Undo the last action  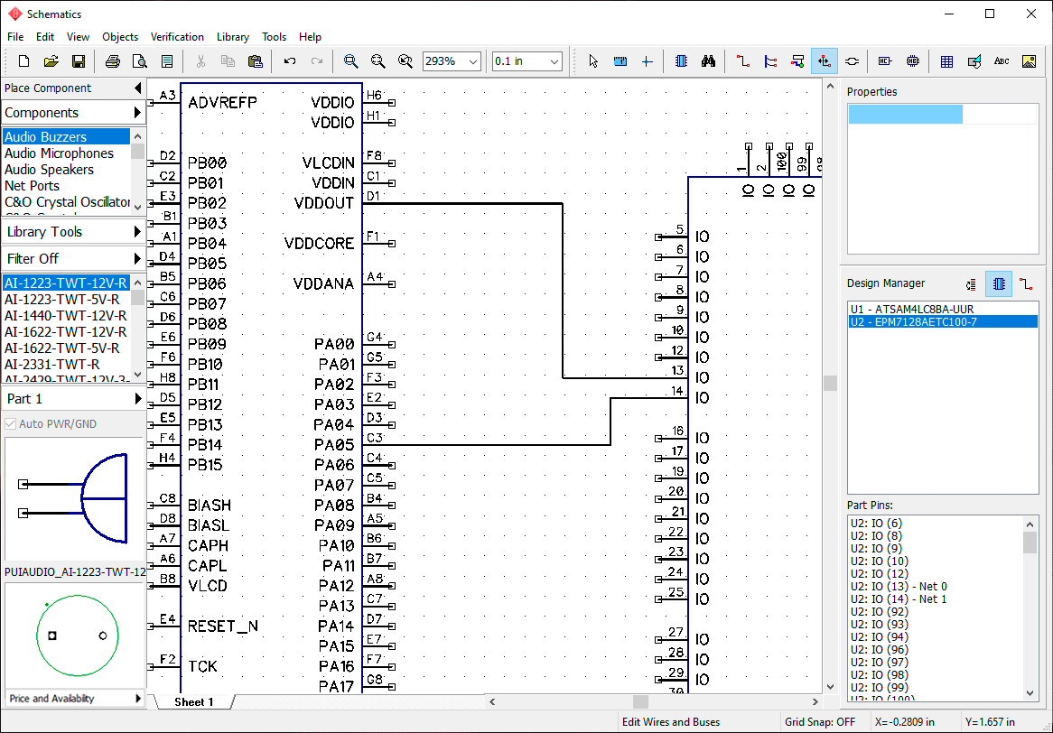click(290, 61)
